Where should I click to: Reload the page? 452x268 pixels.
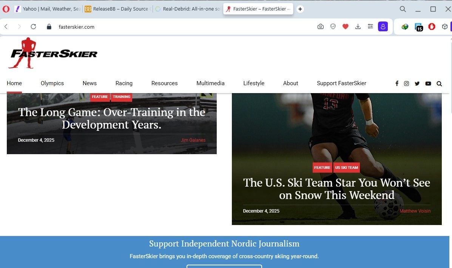pos(33,27)
